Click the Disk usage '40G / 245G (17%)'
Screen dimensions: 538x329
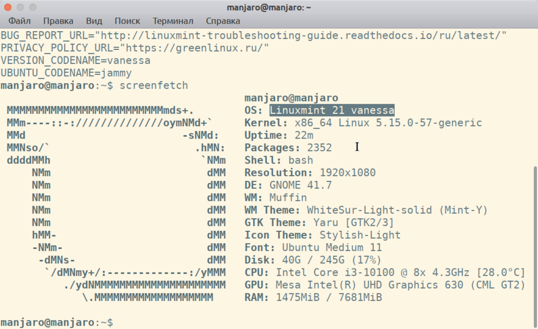[332, 260]
